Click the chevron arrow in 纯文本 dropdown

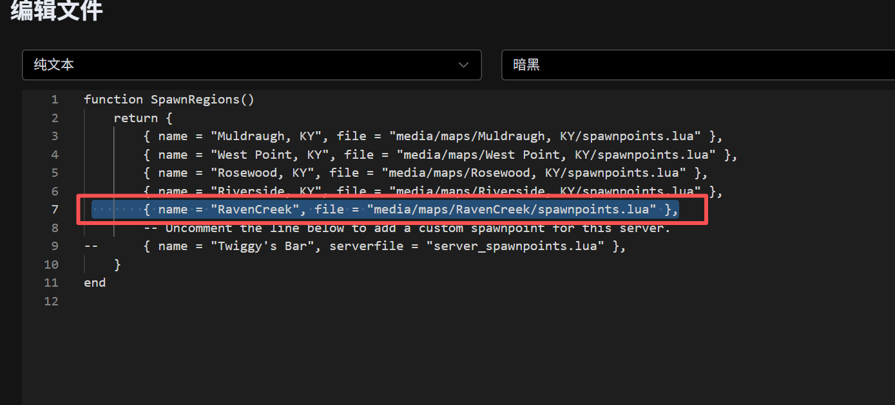463,65
